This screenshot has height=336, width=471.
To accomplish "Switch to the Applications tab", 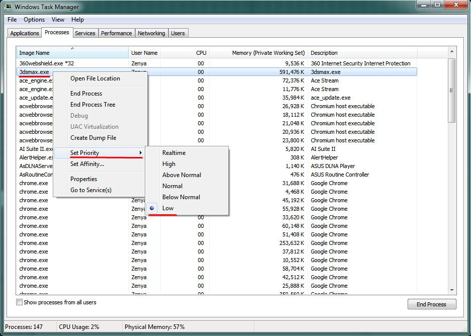I will [24, 33].
